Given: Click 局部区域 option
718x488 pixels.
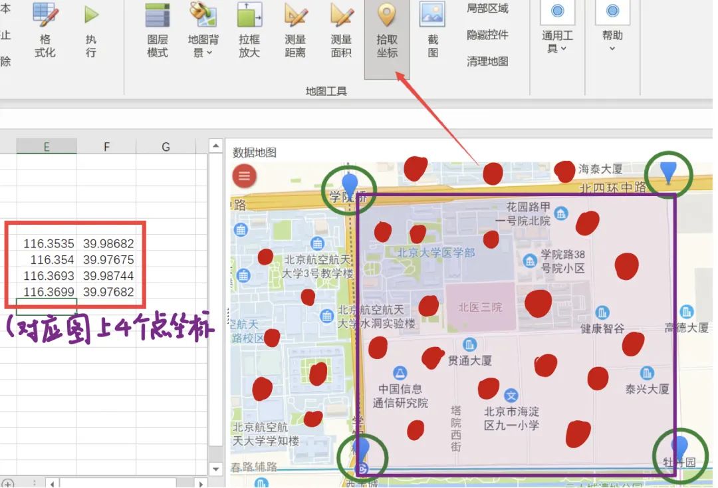Looking at the screenshot, I should click(x=487, y=8).
